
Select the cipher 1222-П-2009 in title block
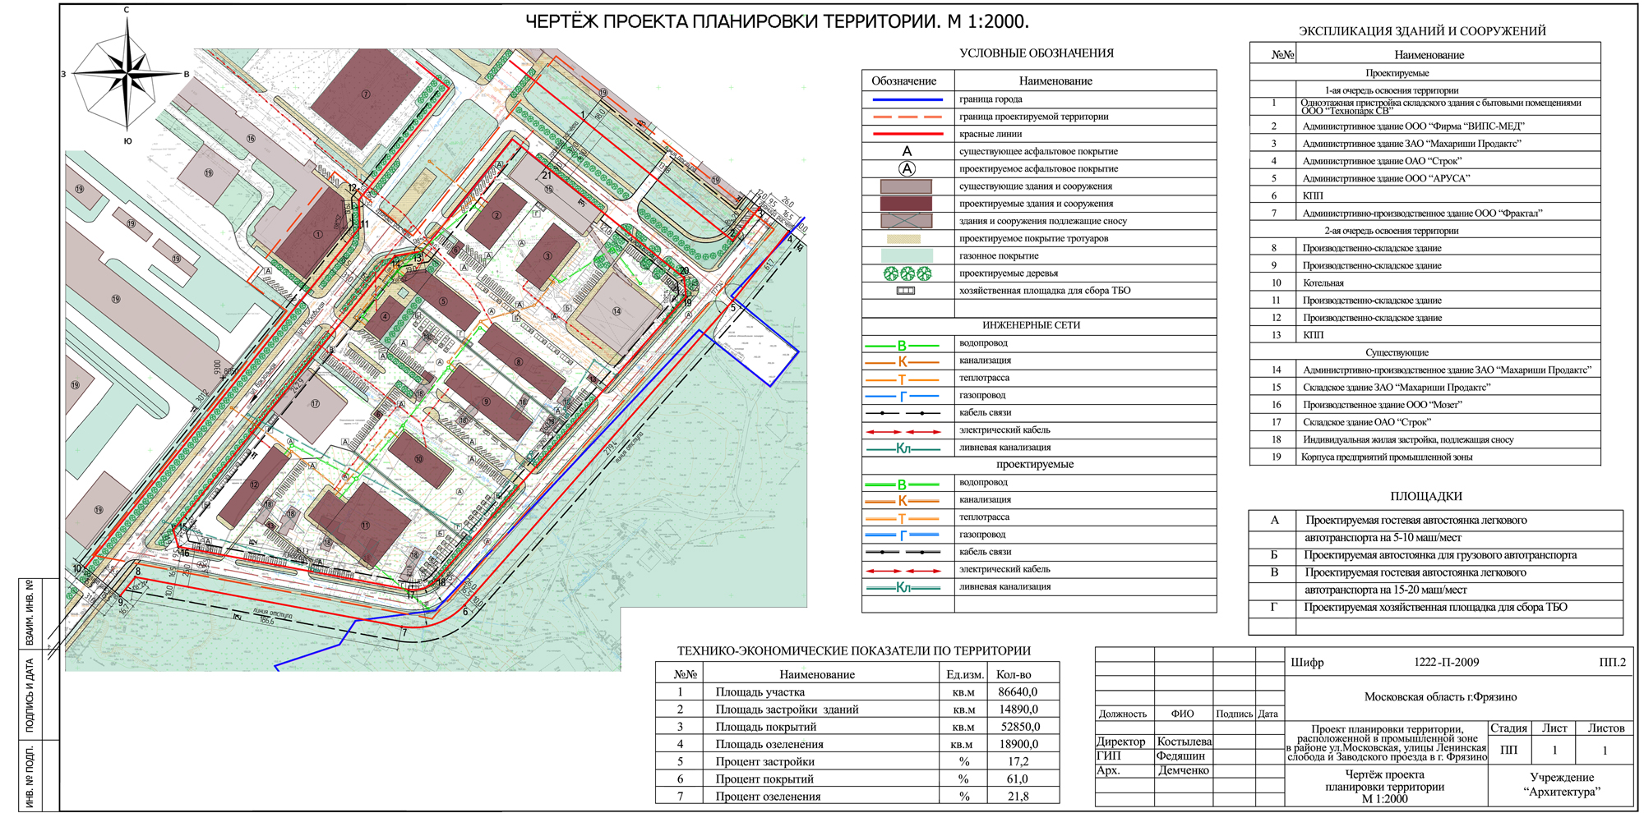1446,662
